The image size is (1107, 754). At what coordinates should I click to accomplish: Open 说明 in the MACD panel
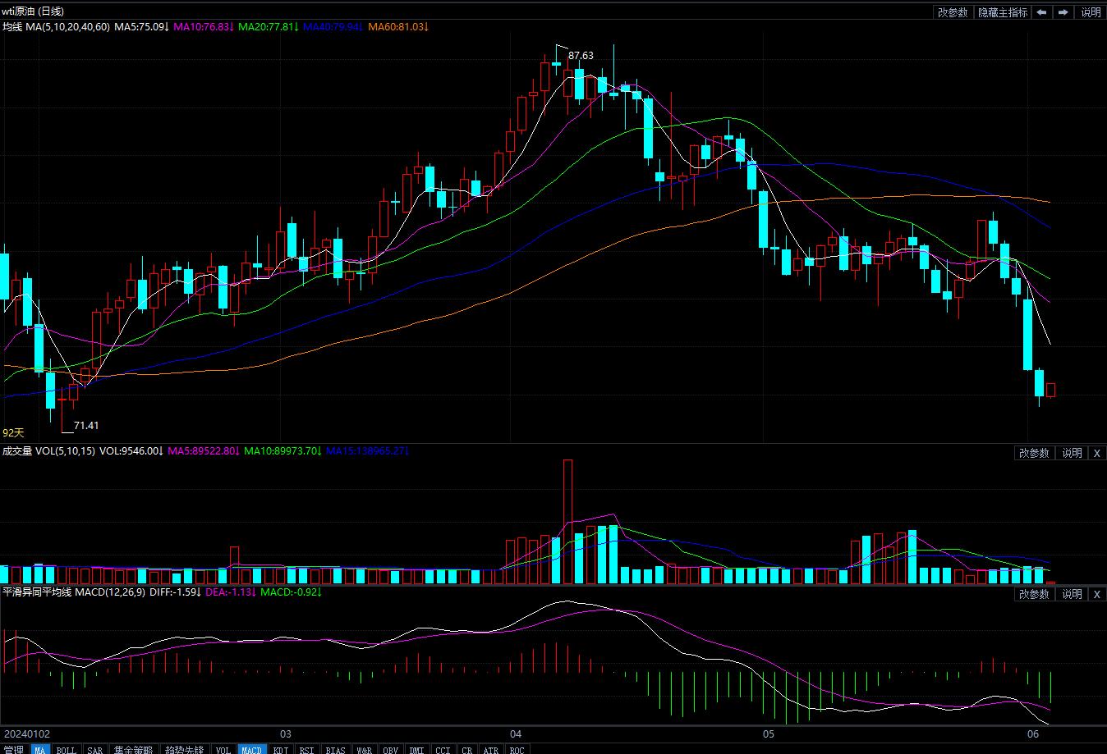[x=1072, y=594]
